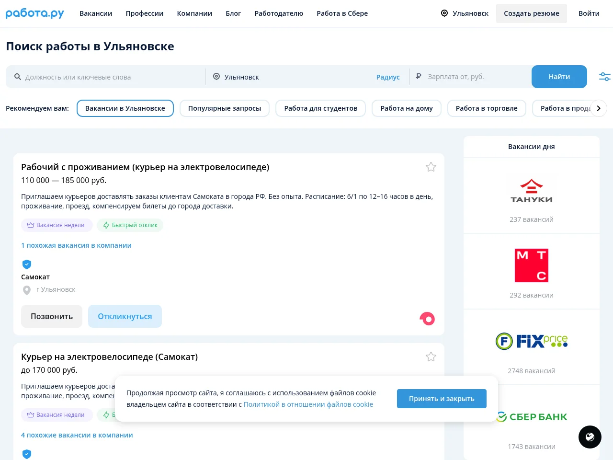Open the advanced search filters icon

pos(605,77)
